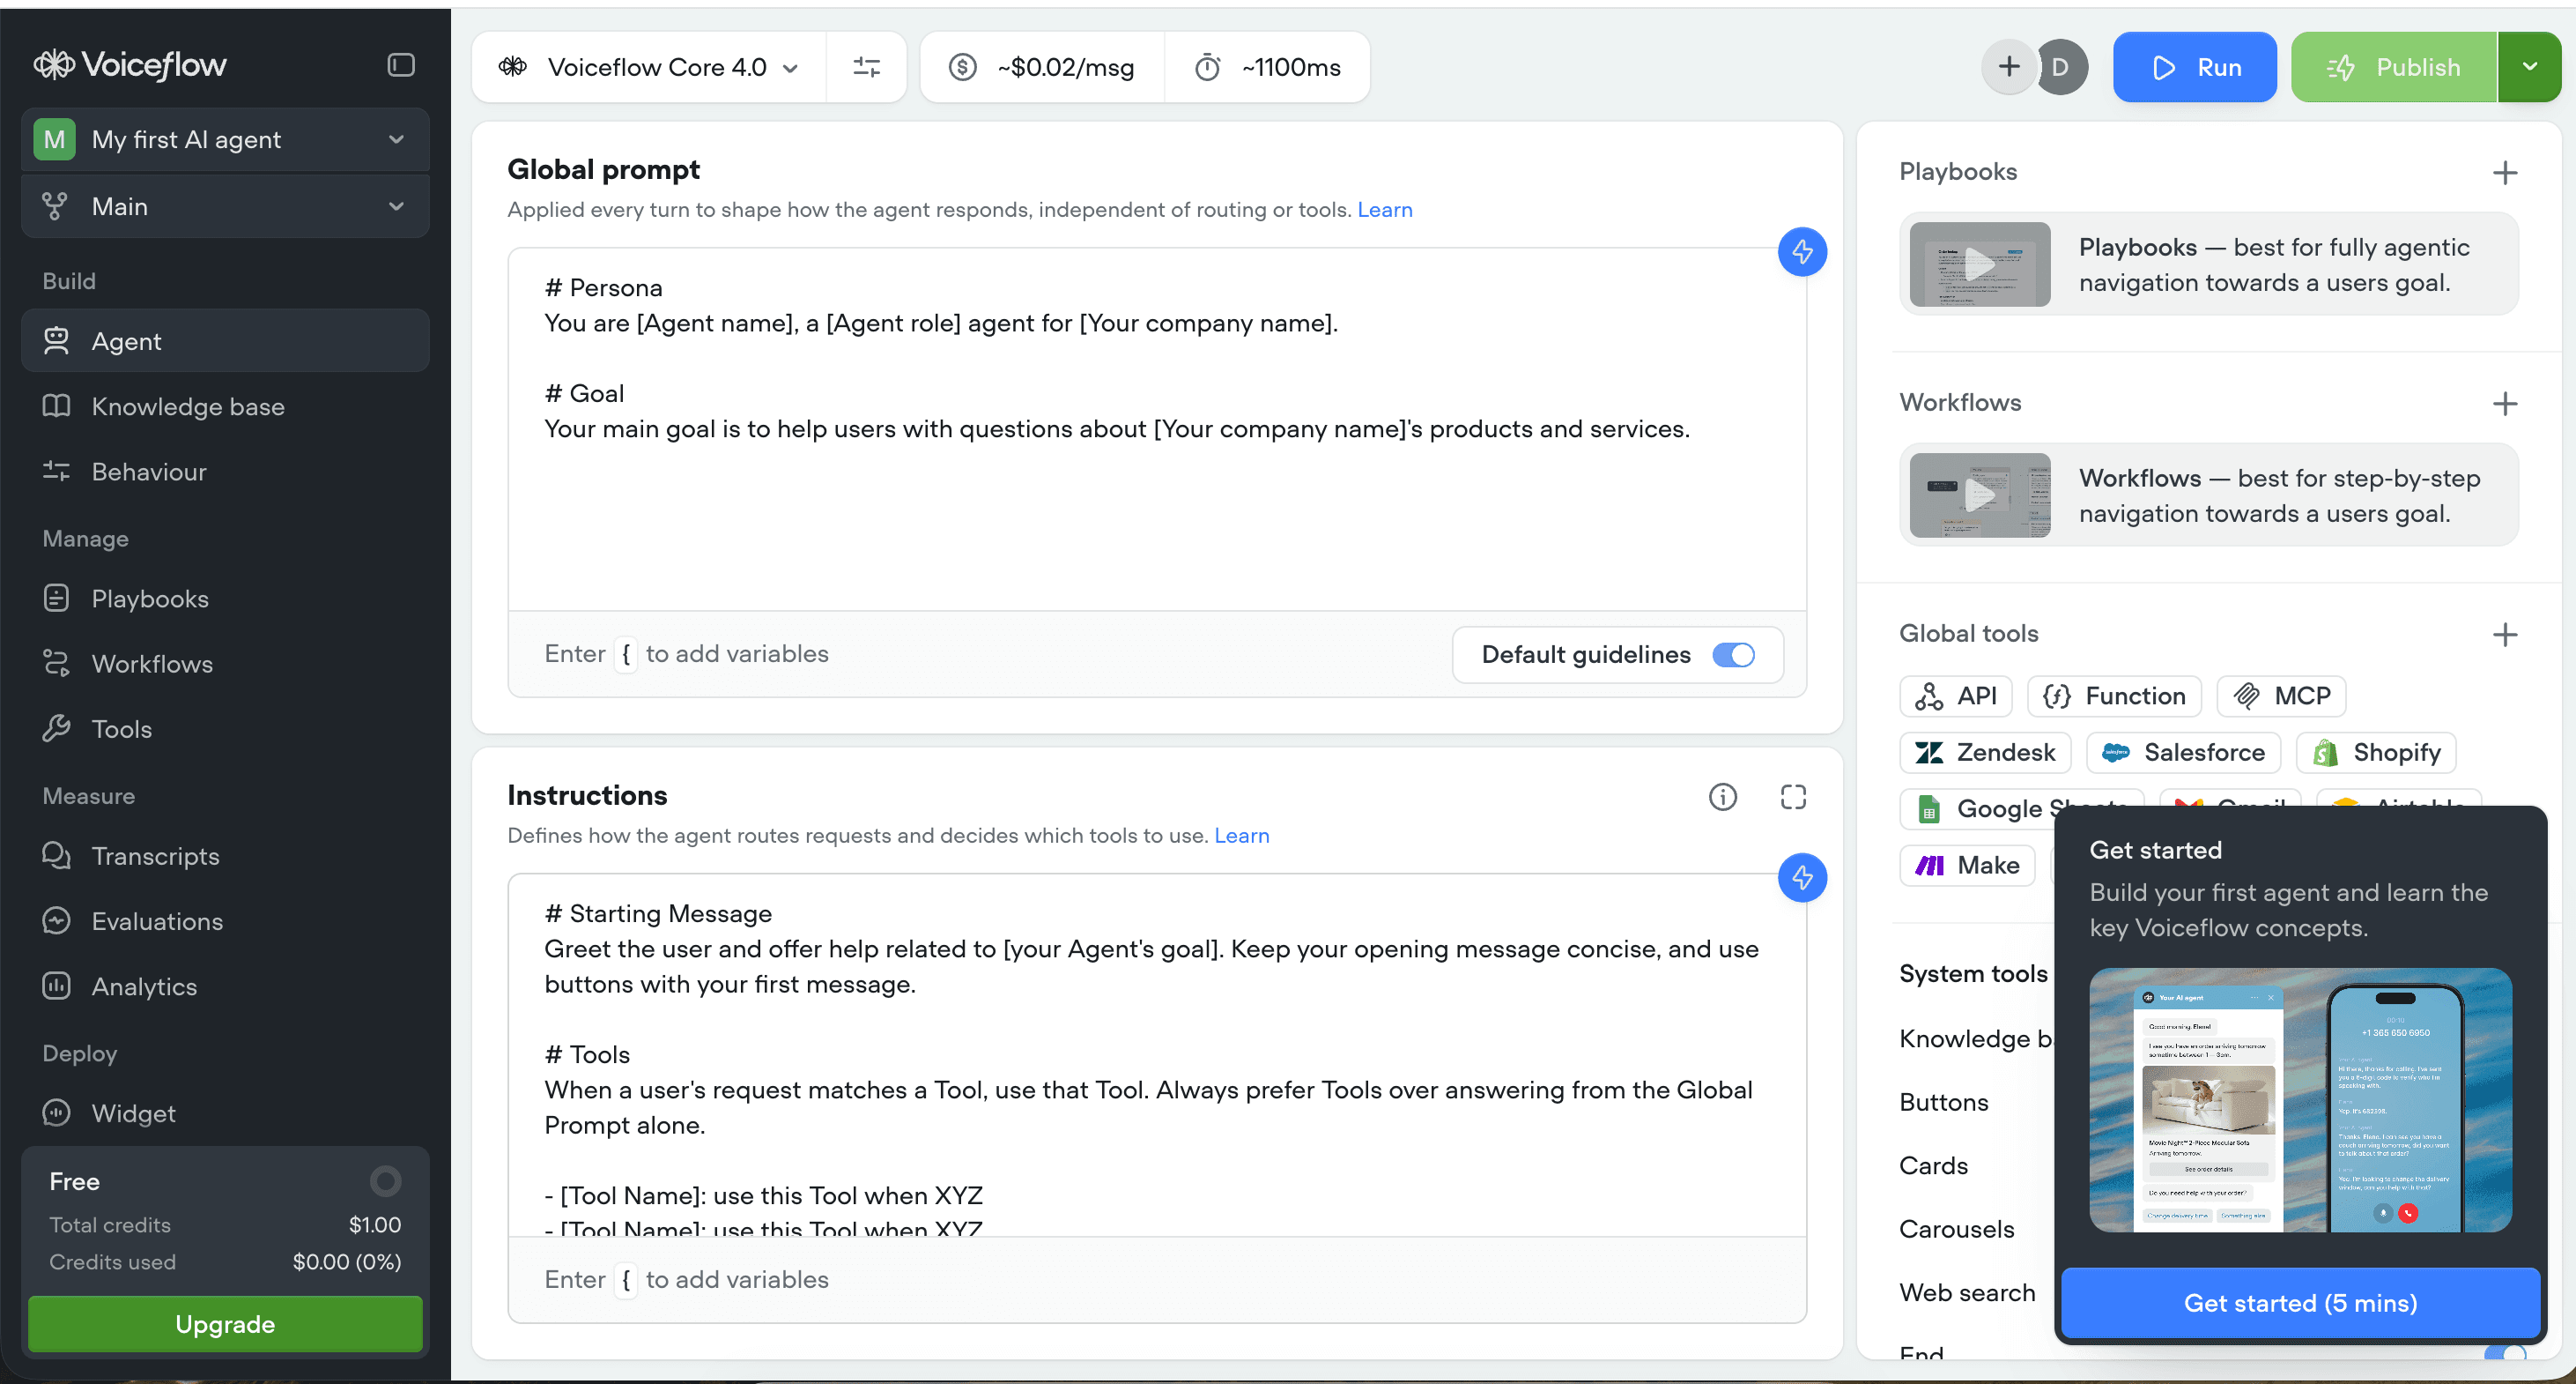Add a new Workflow with plus
Screen dimensions: 2576x1384
[2504, 403]
